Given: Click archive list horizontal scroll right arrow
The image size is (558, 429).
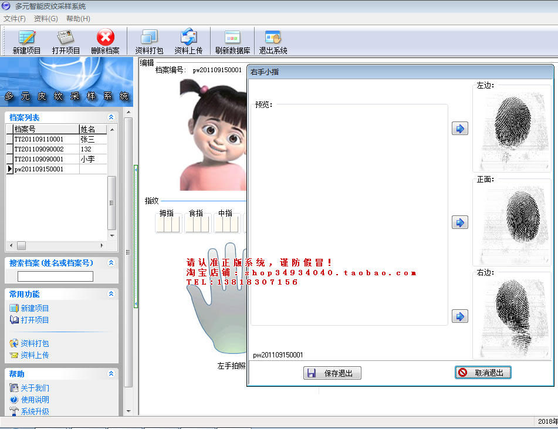Looking at the screenshot, I should (102, 245).
